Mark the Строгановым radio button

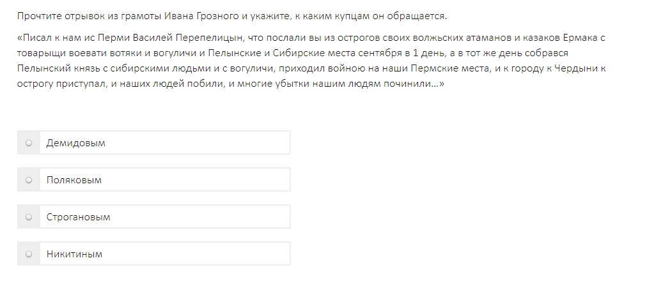pos(29,217)
